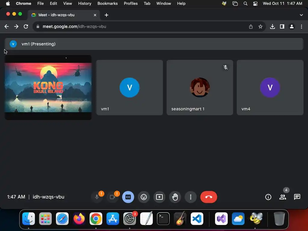Open System Settings from the Dock

tap(130, 219)
